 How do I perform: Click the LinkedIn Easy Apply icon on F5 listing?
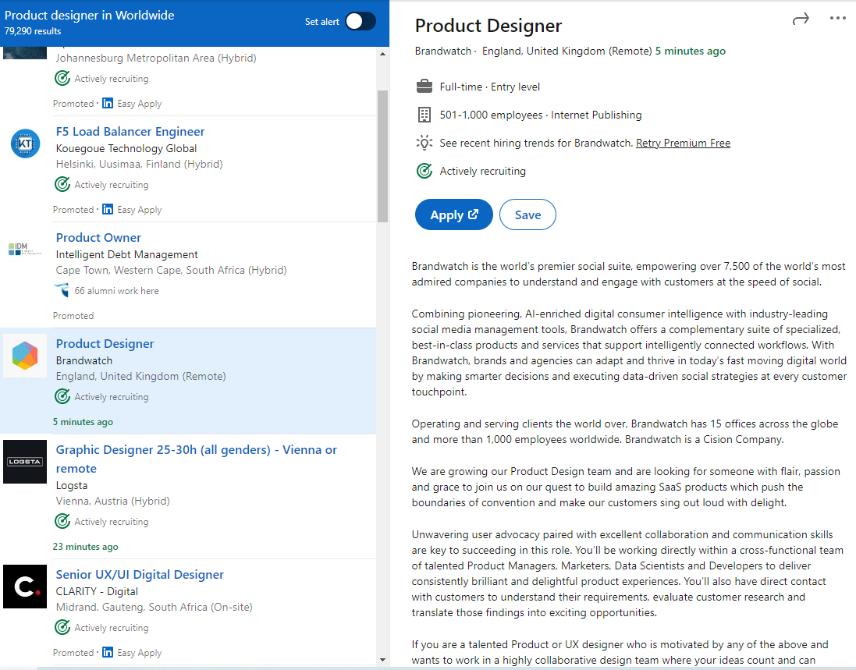point(107,209)
